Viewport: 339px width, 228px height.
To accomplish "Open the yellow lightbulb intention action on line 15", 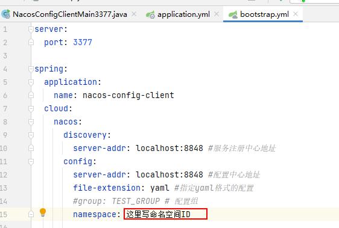I will tap(43, 212).
